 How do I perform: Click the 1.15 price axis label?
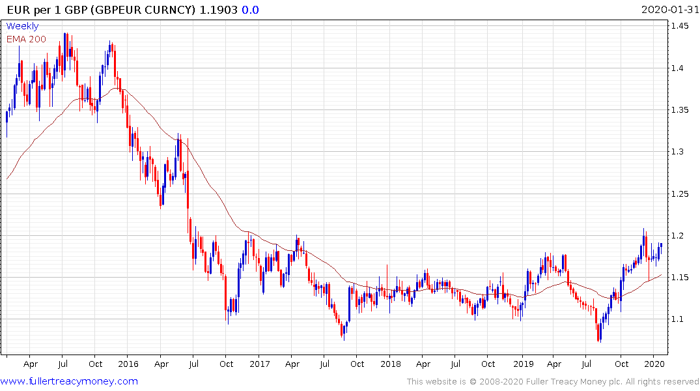click(x=680, y=278)
